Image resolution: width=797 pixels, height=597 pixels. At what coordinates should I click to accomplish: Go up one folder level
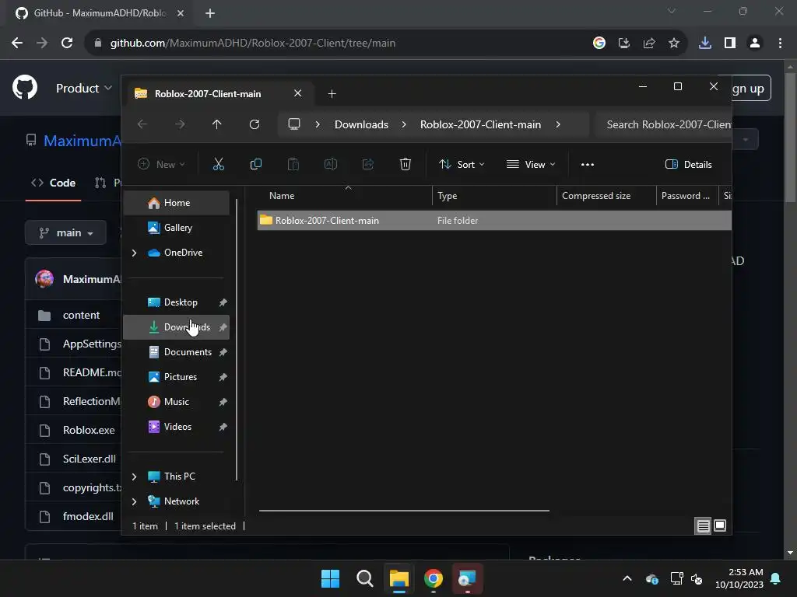pyautogui.click(x=217, y=124)
